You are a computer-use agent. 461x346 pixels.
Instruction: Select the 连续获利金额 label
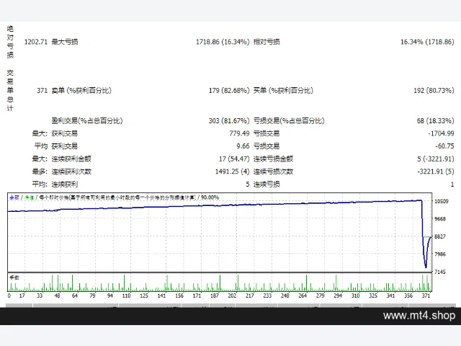(71, 159)
